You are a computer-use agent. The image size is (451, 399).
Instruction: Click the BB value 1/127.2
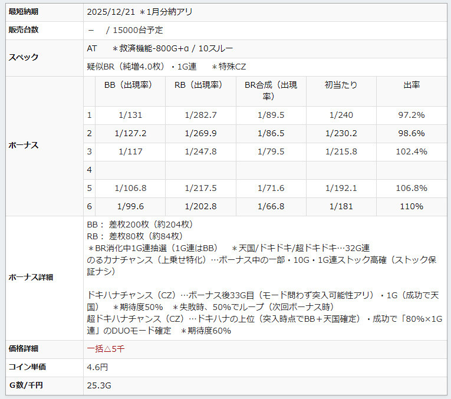[130, 133]
